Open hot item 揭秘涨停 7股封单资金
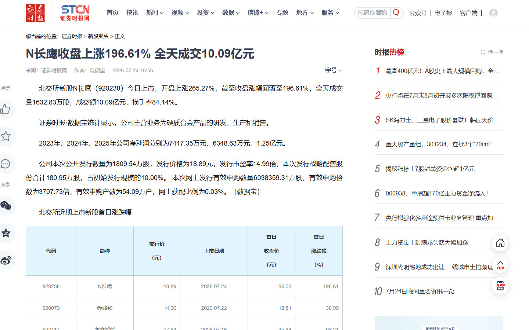529x330 pixels. click(430, 169)
